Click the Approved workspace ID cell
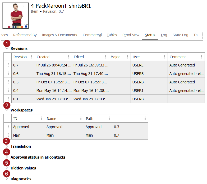This screenshot has height=184, width=207. pos(28,127)
